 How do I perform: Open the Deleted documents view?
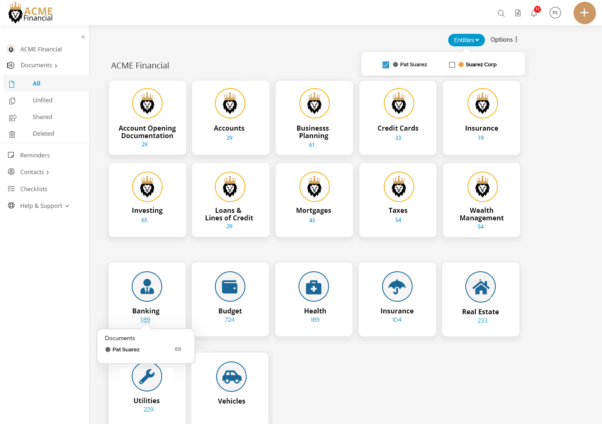click(43, 134)
